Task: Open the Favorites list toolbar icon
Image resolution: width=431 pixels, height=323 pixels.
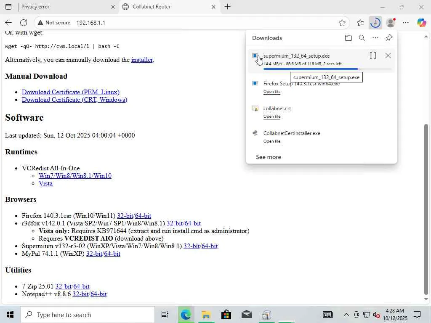Action: tap(360, 23)
